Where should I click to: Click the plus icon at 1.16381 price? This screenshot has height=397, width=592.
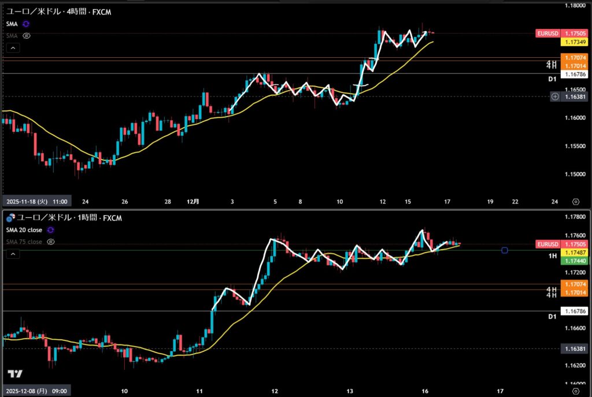[555, 97]
